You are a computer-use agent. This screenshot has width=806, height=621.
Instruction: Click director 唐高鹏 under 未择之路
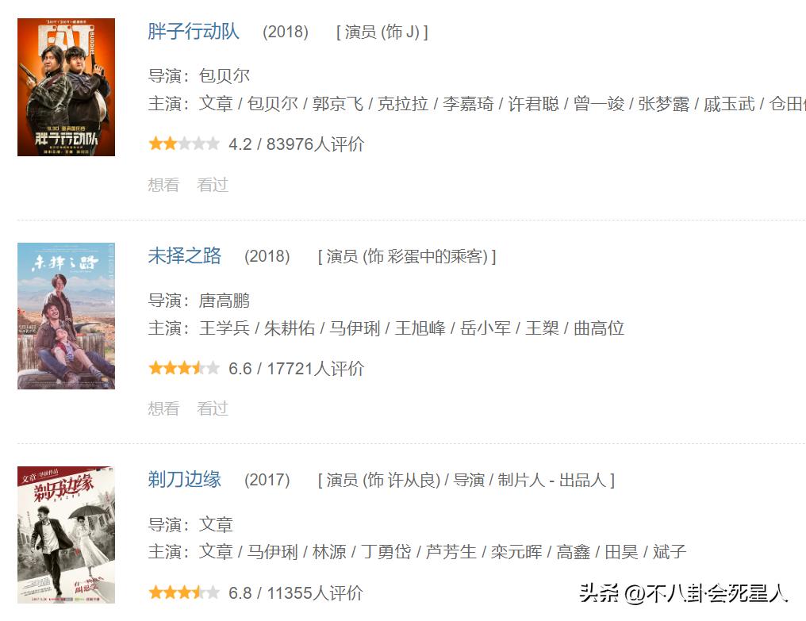(225, 301)
